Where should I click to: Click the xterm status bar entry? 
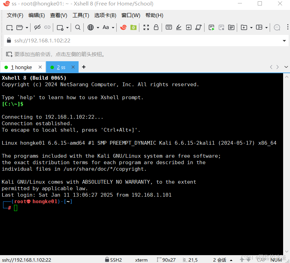point(141,260)
